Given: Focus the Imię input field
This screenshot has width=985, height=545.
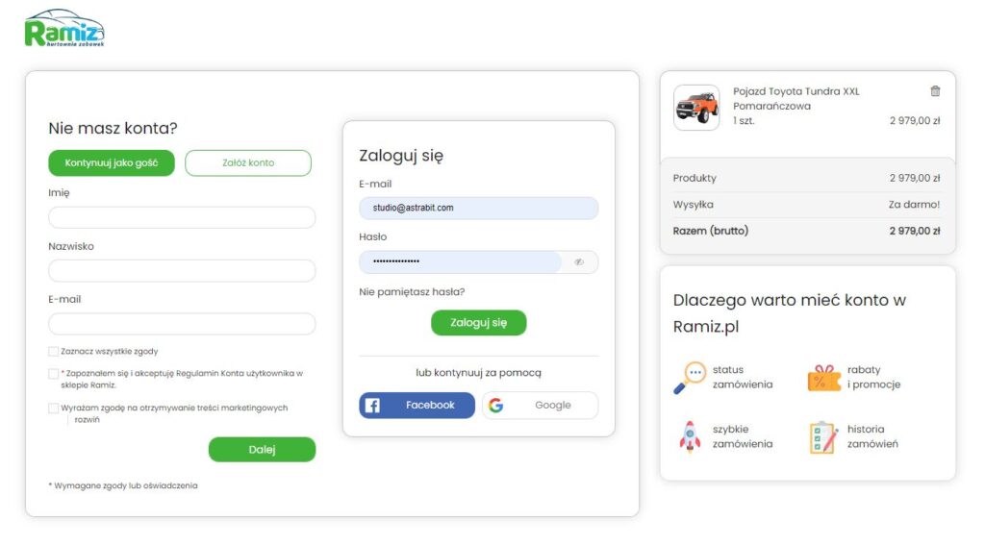Looking at the screenshot, I should (182, 218).
